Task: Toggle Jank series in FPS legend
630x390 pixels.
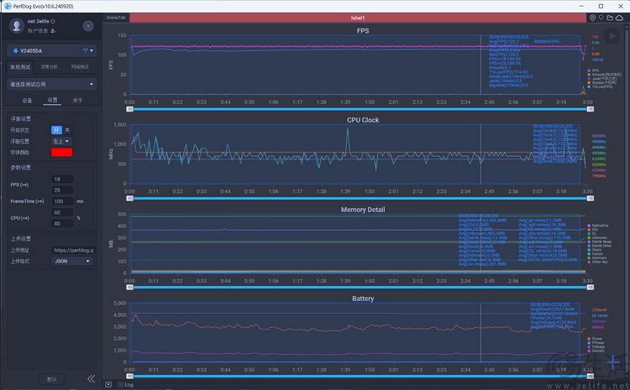Action: click(602, 79)
